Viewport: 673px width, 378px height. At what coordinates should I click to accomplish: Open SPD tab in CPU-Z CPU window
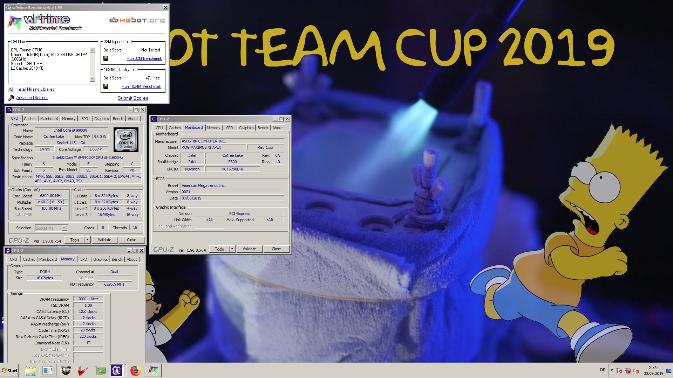[85, 119]
